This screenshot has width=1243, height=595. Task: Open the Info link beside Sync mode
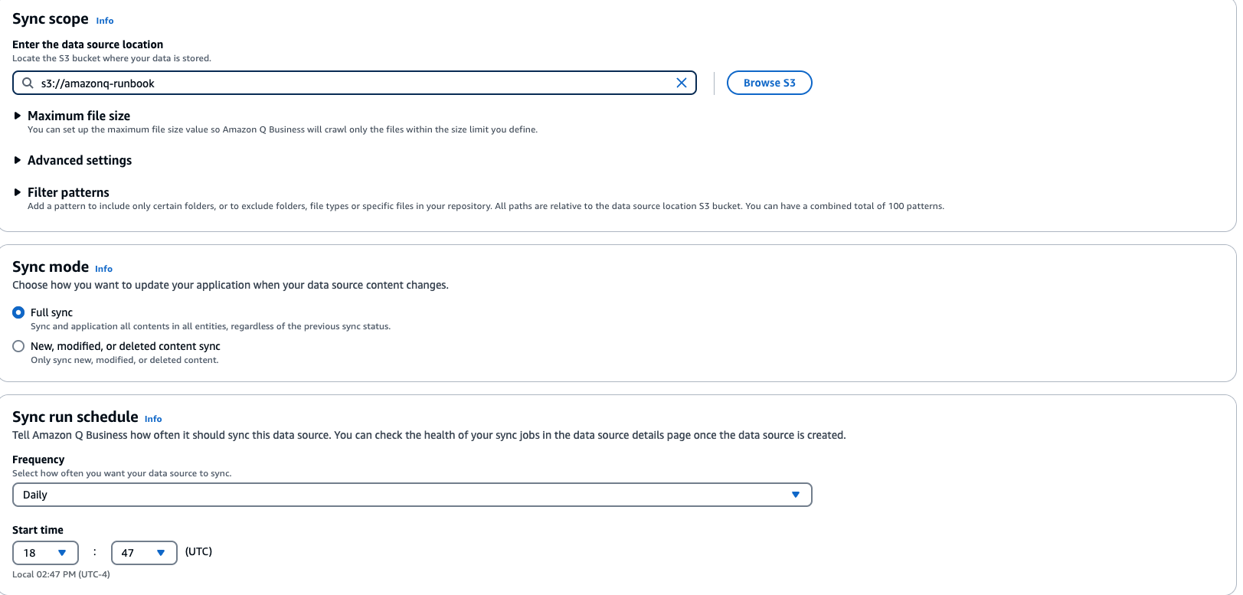pyautogui.click(x=103, y=268)
